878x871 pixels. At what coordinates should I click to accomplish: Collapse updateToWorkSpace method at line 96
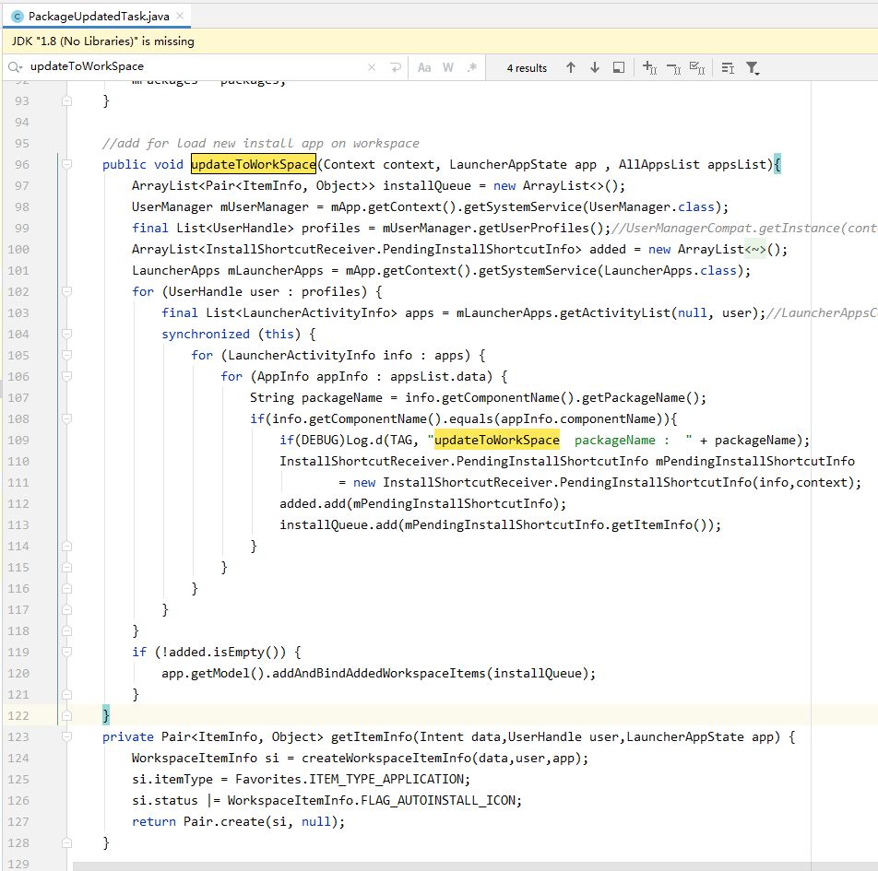tap(66, 164)
